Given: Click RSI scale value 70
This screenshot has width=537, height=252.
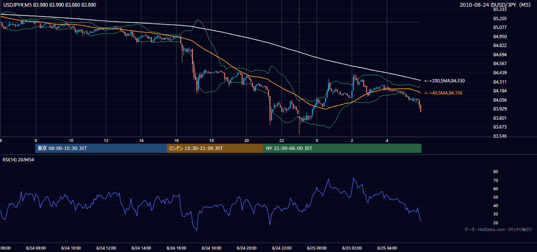Looking at the screenshot, I should pyautogui.click(x=495, y=180).
